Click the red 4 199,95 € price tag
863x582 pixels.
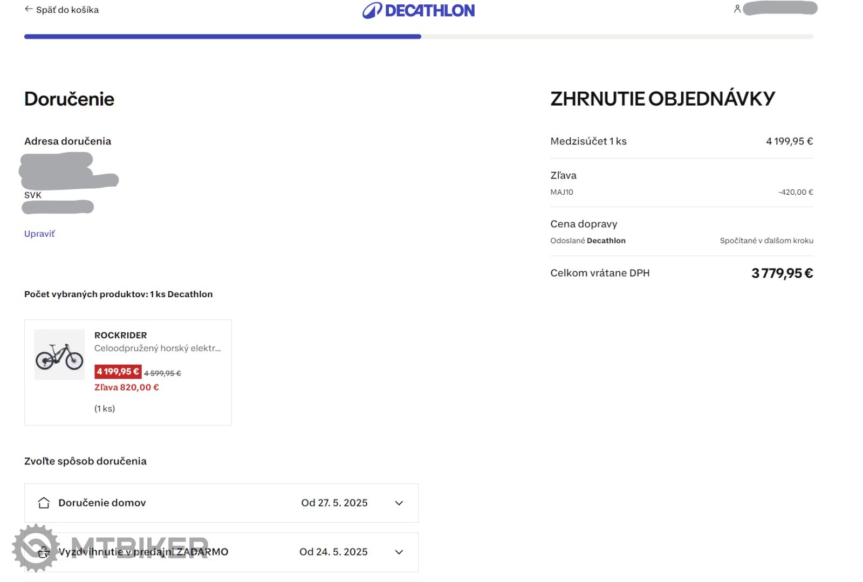(x=118, y=372)
